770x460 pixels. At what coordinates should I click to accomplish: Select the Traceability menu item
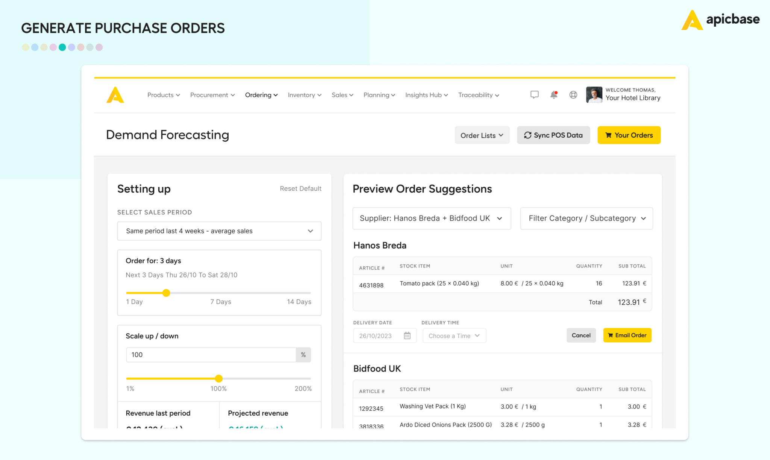(478, 95)
